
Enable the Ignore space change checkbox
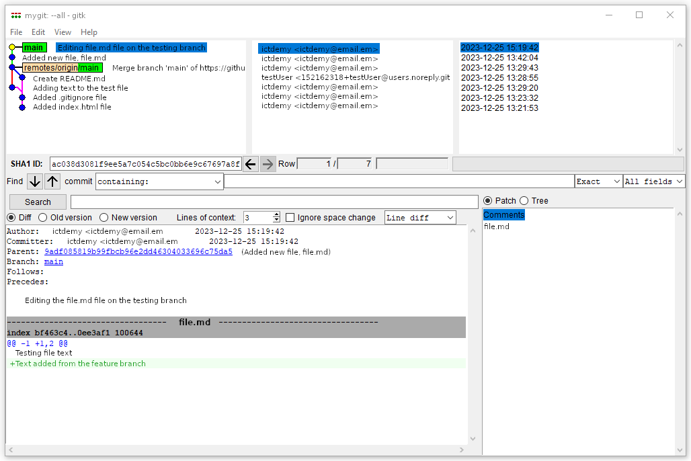(x=290, y=218)
